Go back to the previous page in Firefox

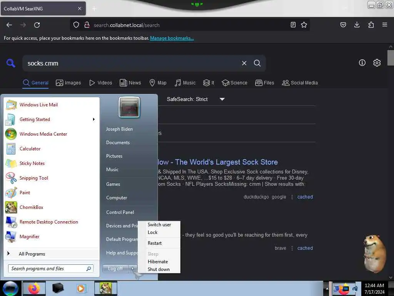click(x=9, y=25)
